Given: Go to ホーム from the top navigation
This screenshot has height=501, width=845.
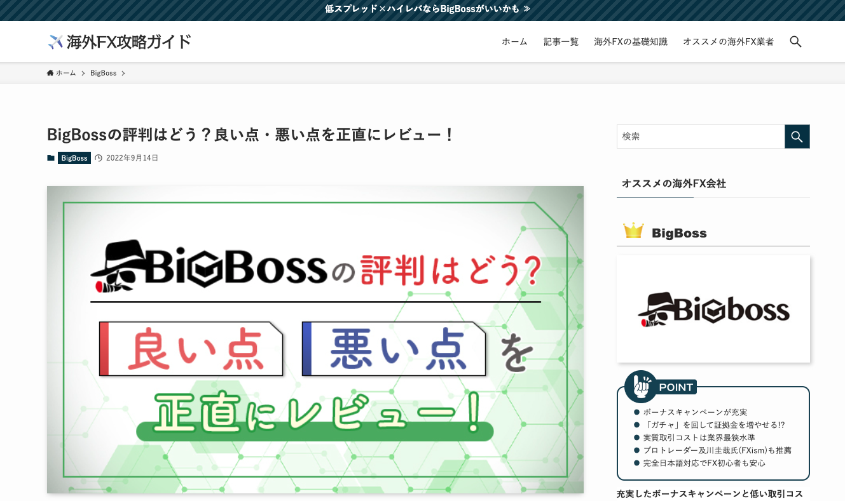Looking at the screenshot, I should point(514,41).
